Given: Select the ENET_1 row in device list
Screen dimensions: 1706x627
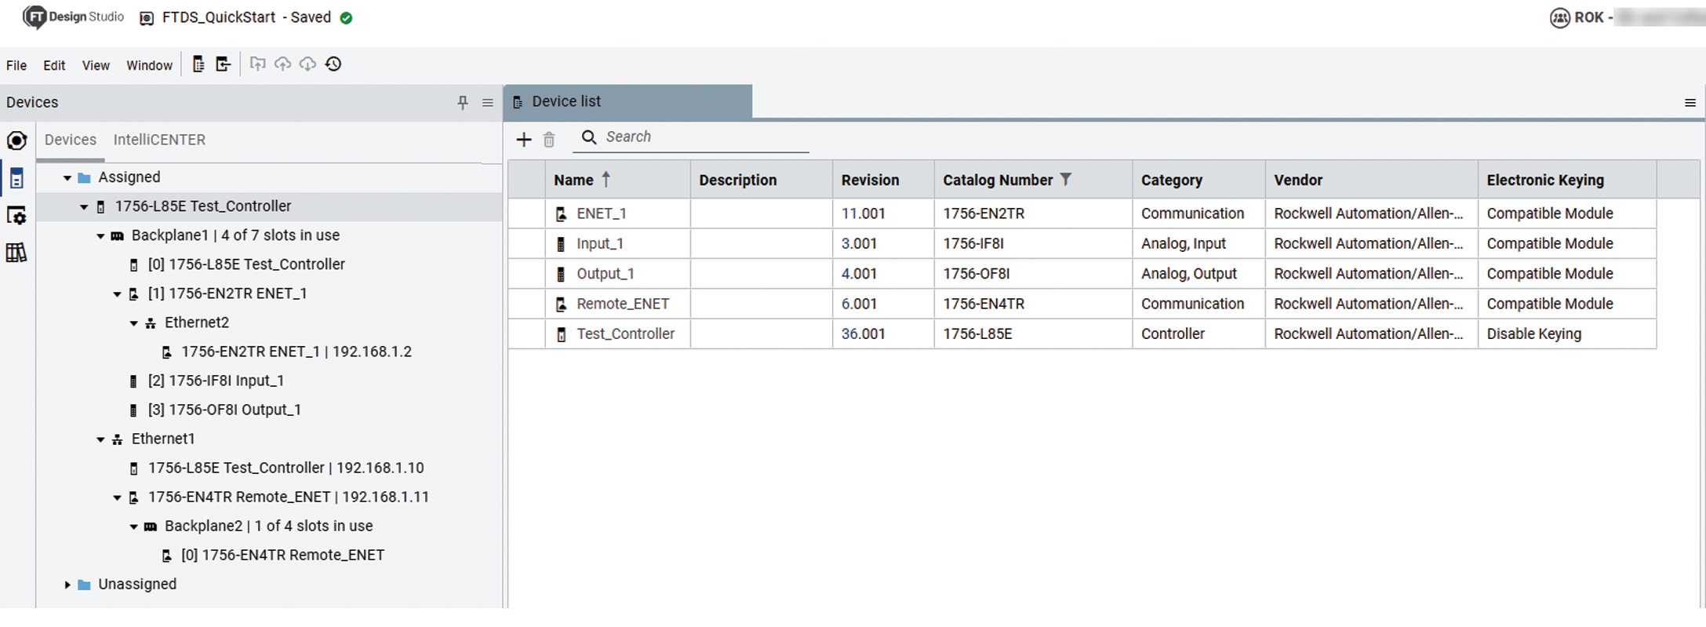Looking at the screenshot, I should coord(1082,213).
